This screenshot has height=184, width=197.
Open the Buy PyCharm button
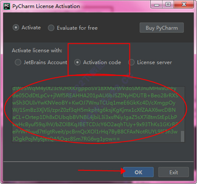tap(162, 28)
